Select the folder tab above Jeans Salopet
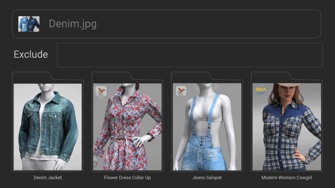This screenshot has height=188, width=335. pyautogui.click(x=190, y=76)
